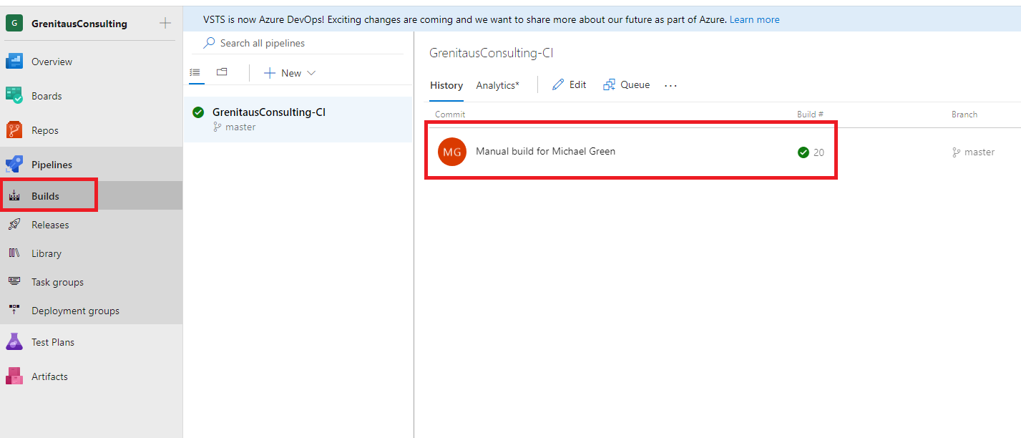Select Library in the sidebar

[x=47, y=253]
